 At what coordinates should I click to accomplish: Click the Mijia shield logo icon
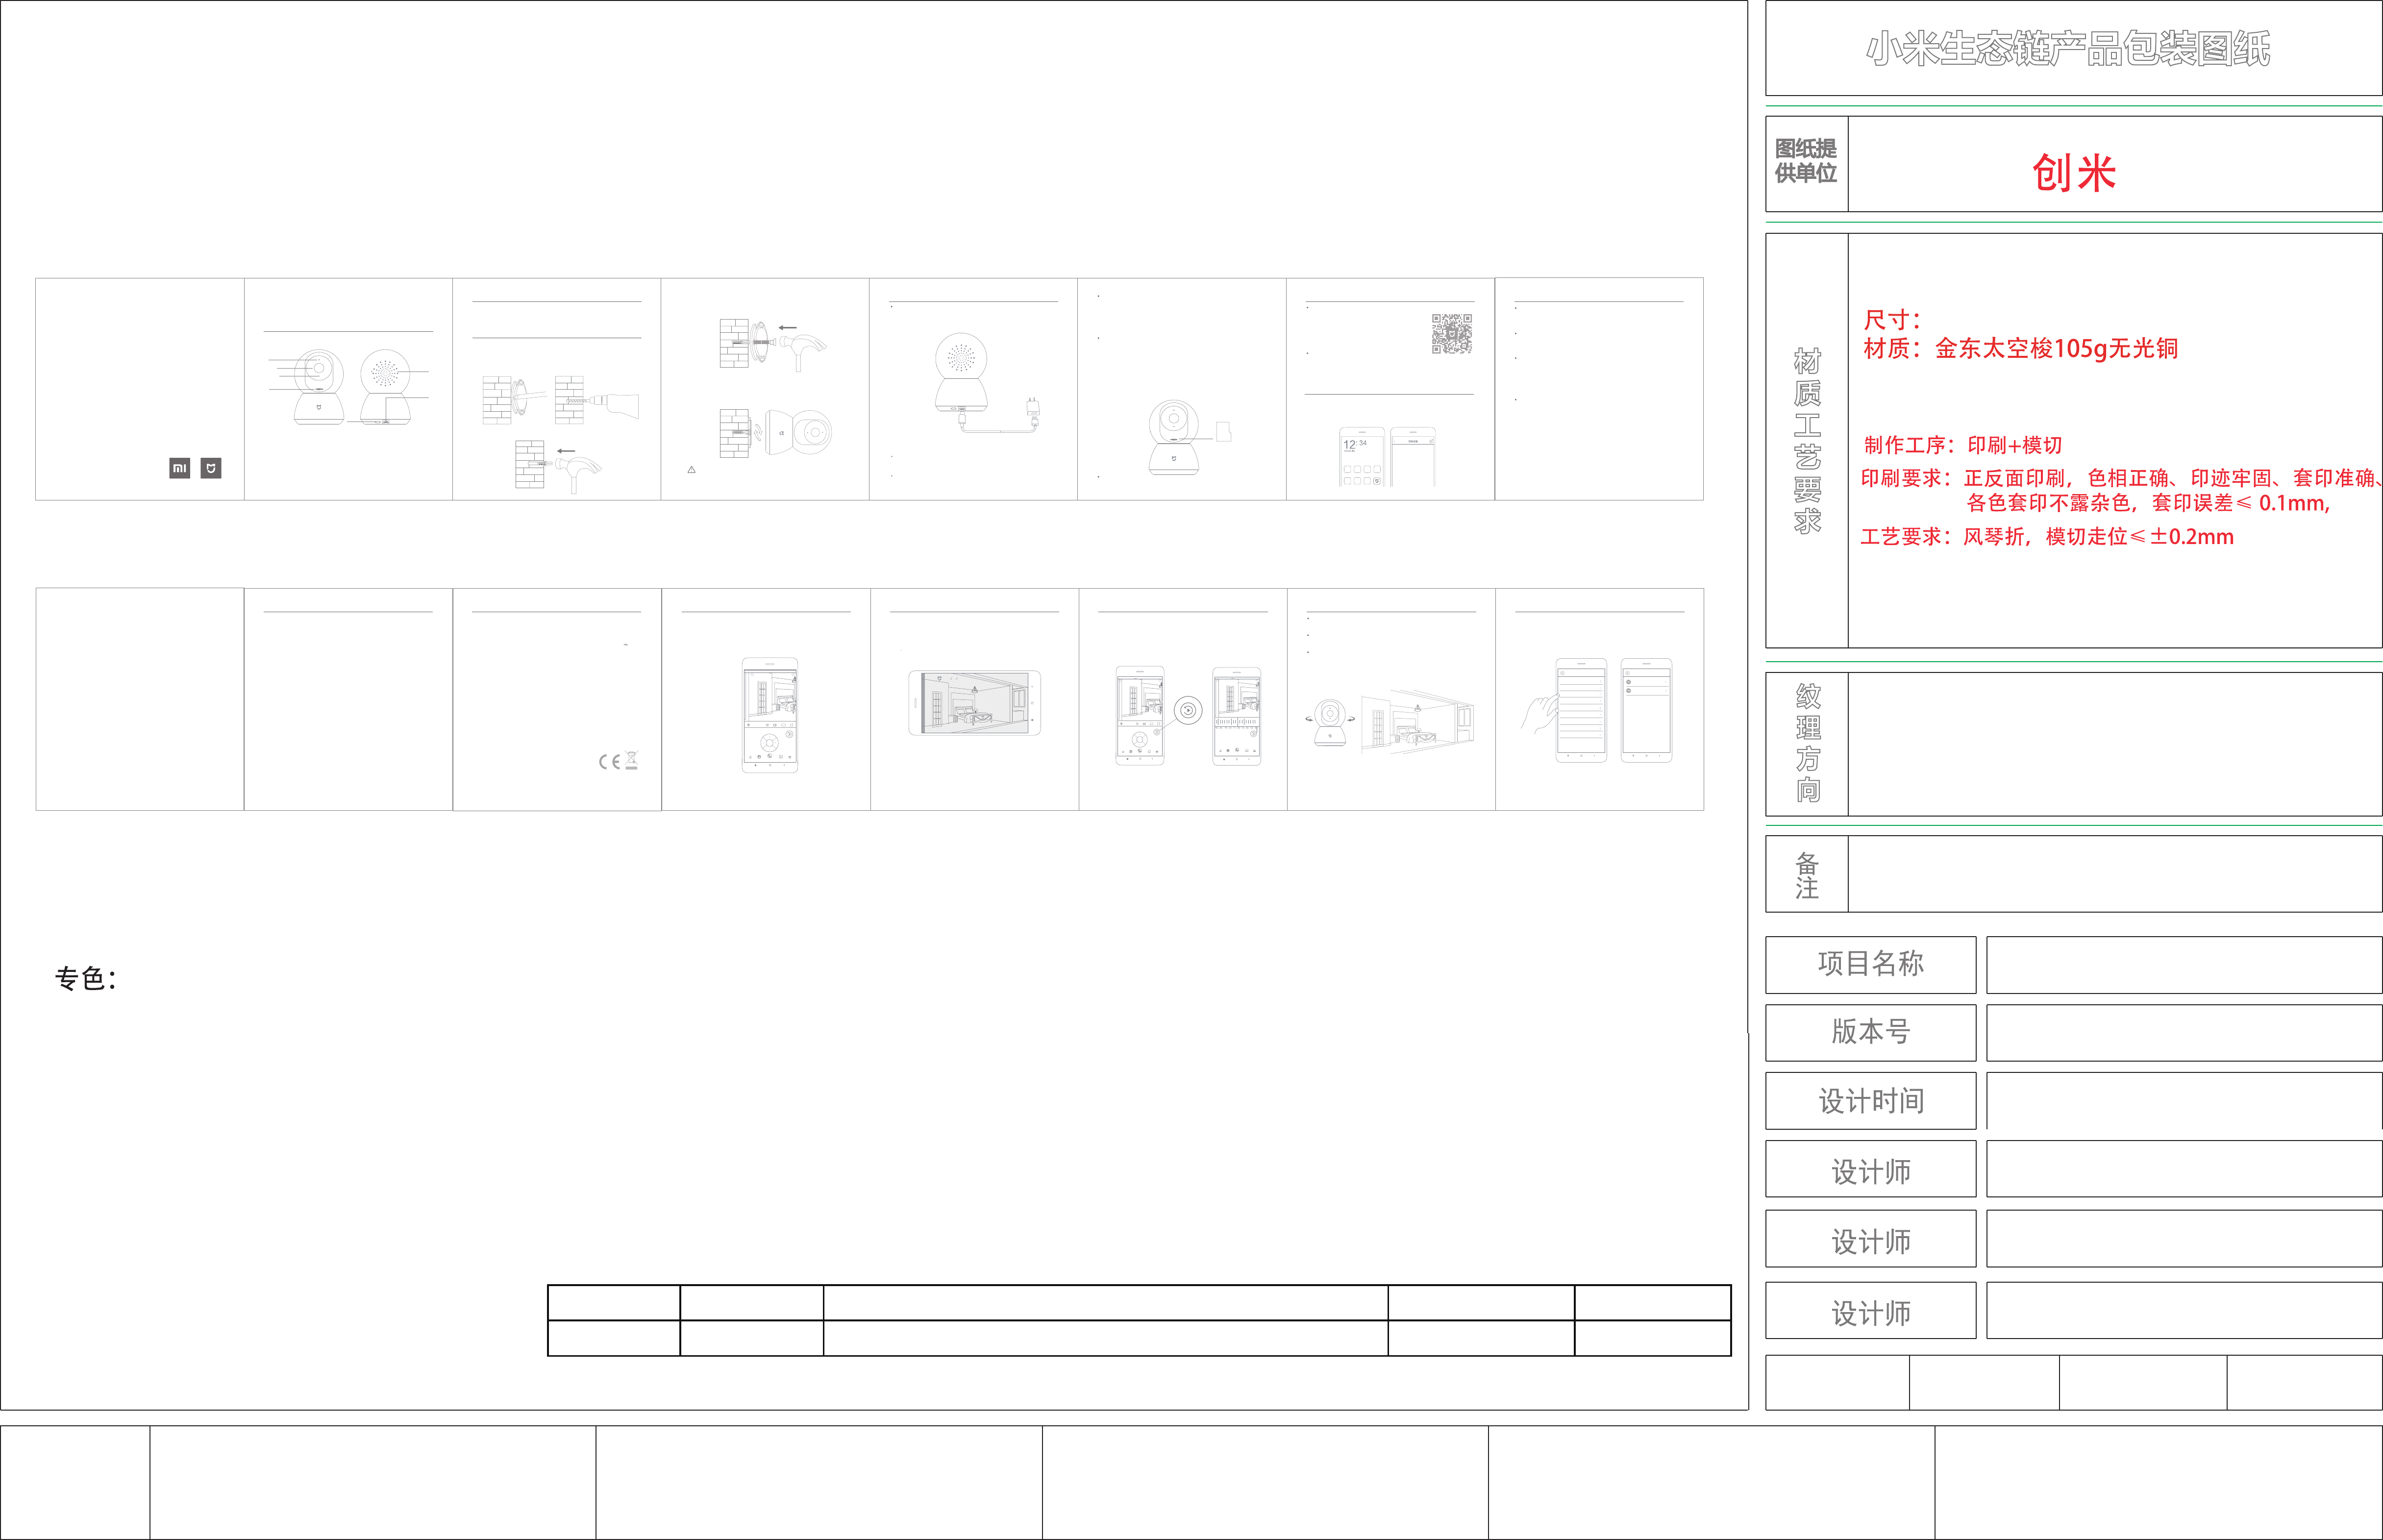211,468
